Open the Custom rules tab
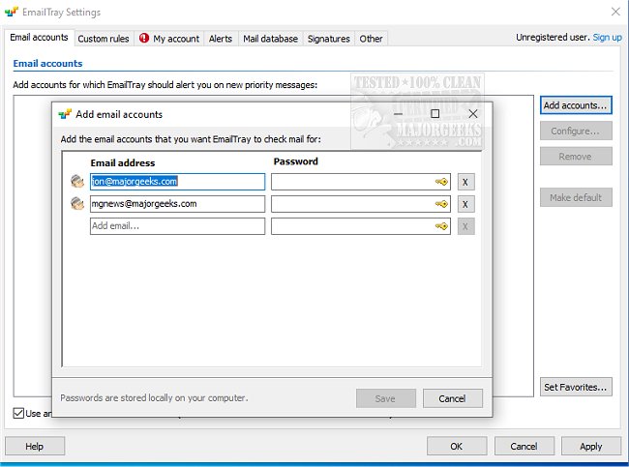The image size is (629, 467). (104, 39)
